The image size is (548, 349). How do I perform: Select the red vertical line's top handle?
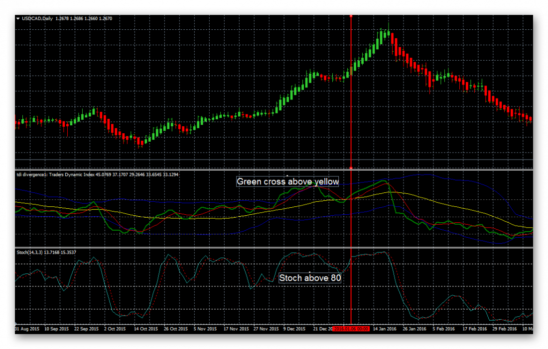click(x=351, y=16)
